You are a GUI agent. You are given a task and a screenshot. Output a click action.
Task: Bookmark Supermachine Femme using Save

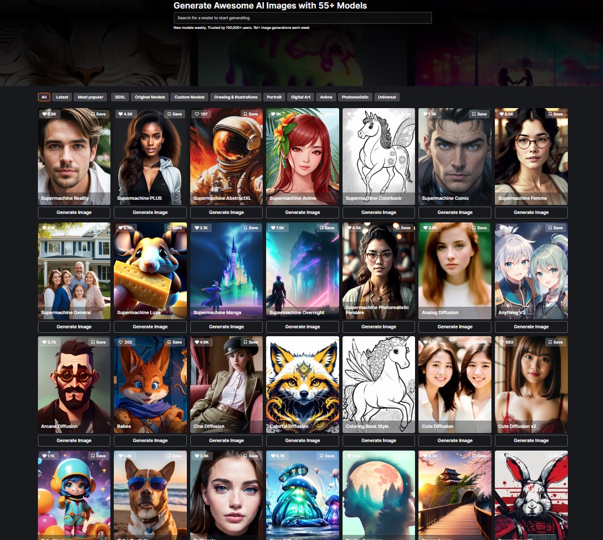point(555,114)
